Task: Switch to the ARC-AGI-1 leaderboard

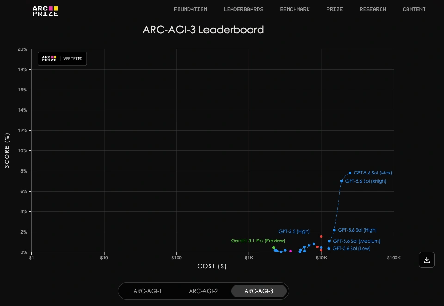Action: coord(148,291)
